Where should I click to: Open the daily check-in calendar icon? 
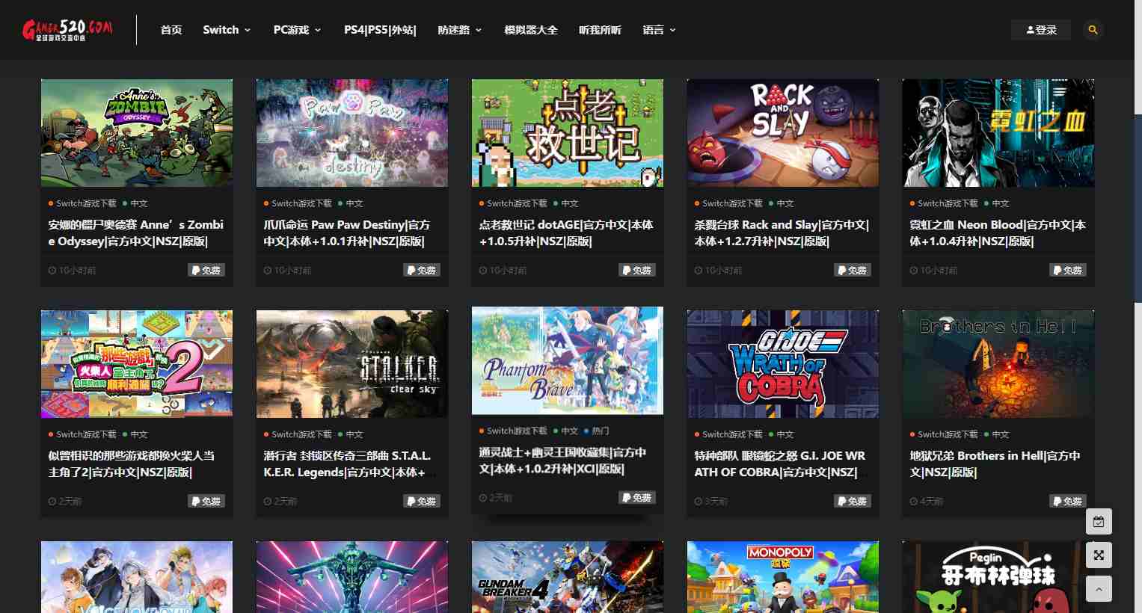tap(1099, 522)
